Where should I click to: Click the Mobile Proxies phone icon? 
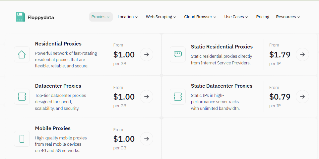click(x=22, y=139)
